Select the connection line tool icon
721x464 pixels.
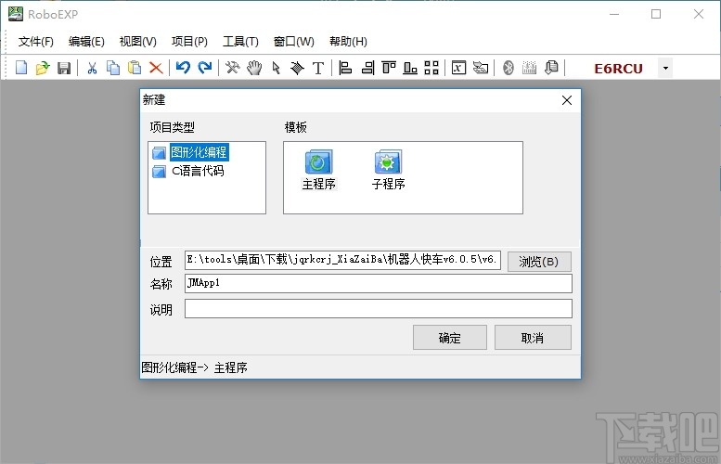click(x=297, y=68)
